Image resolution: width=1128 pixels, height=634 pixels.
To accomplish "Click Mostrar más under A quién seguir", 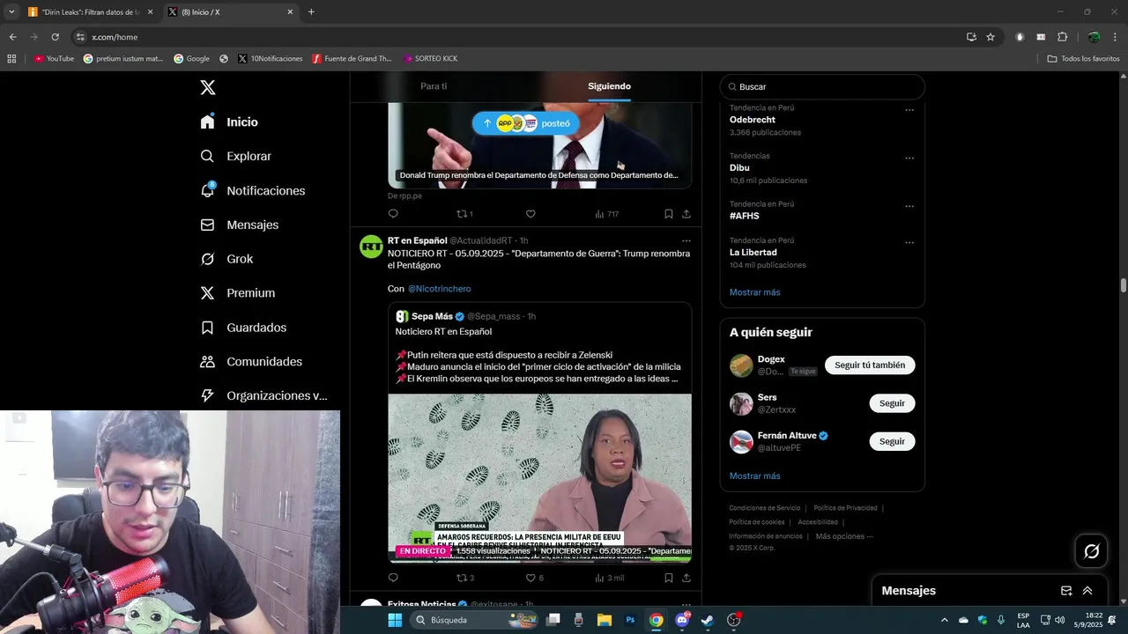I will click(x=754, y=476).
